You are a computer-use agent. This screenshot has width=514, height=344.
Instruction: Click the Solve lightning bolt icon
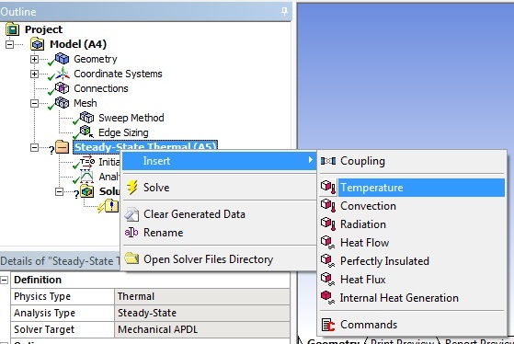click(132, 188)
